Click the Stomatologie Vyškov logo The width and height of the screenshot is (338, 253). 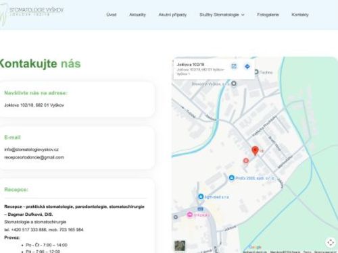click(32, 13)
